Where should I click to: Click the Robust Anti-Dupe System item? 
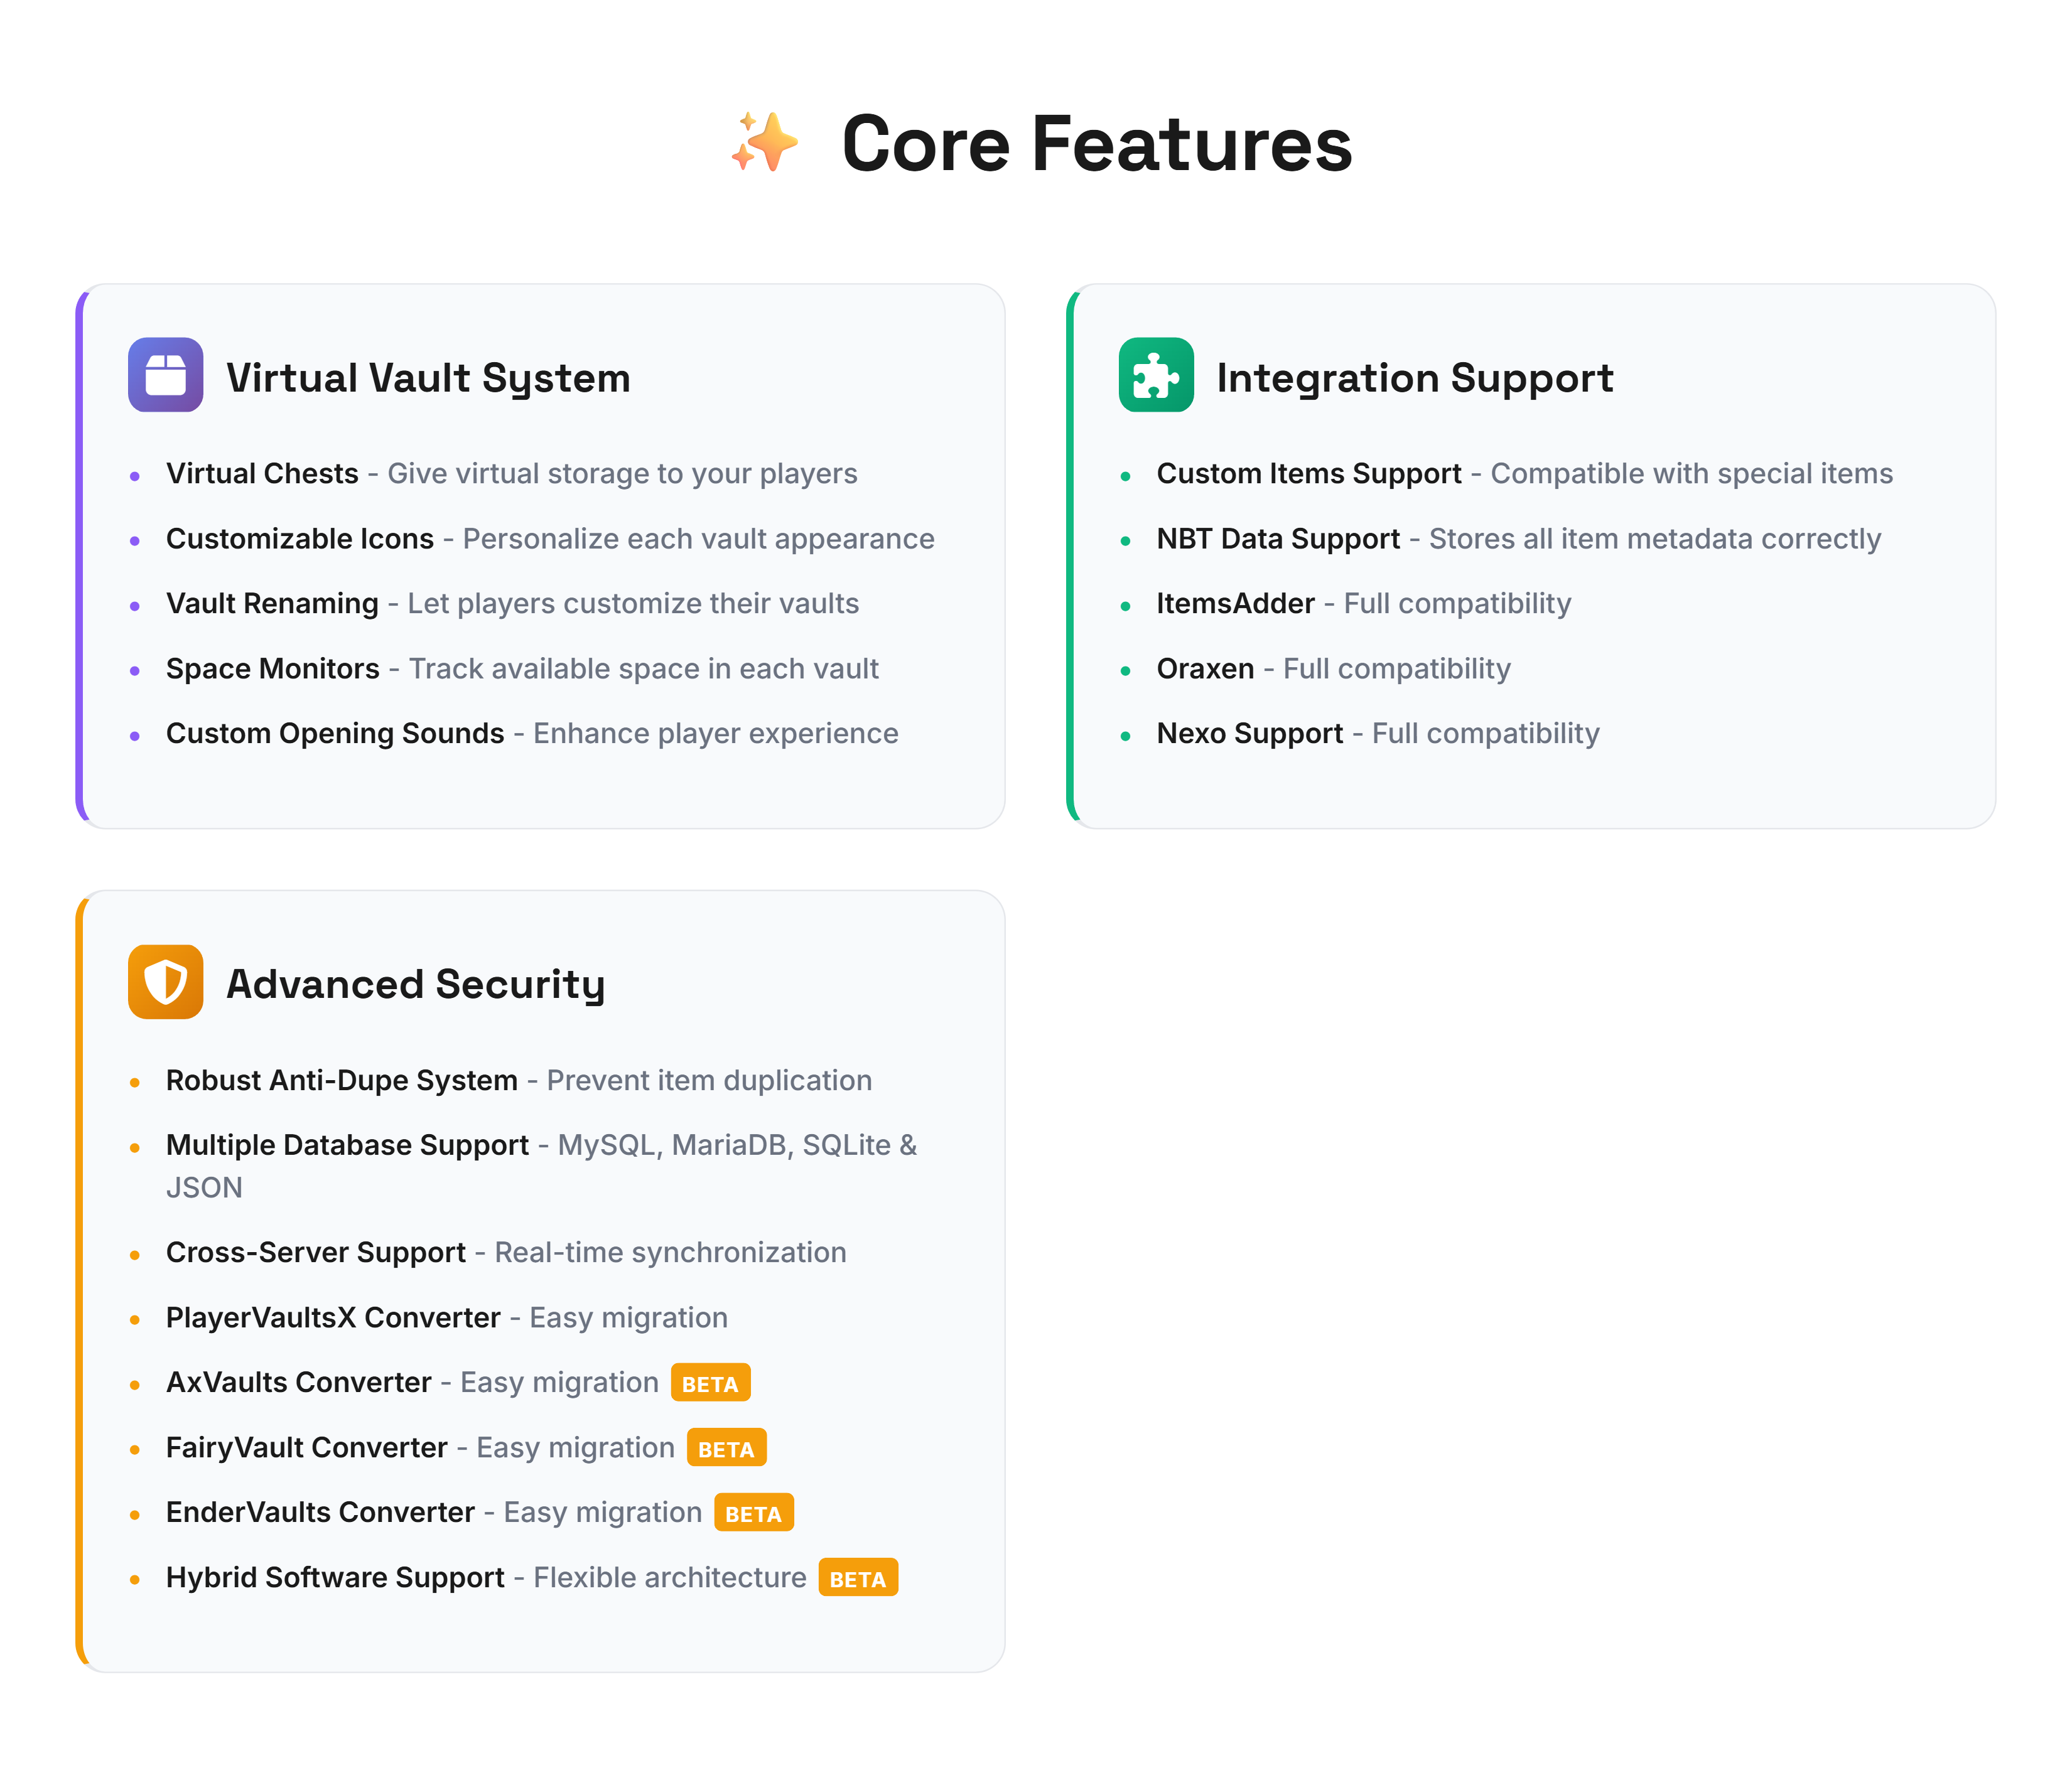[x=519, y=1080]
